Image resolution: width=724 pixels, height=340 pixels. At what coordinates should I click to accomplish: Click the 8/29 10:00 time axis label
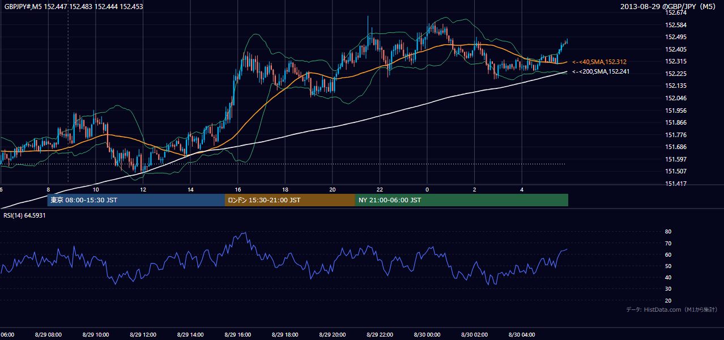[x=95, y=335]
